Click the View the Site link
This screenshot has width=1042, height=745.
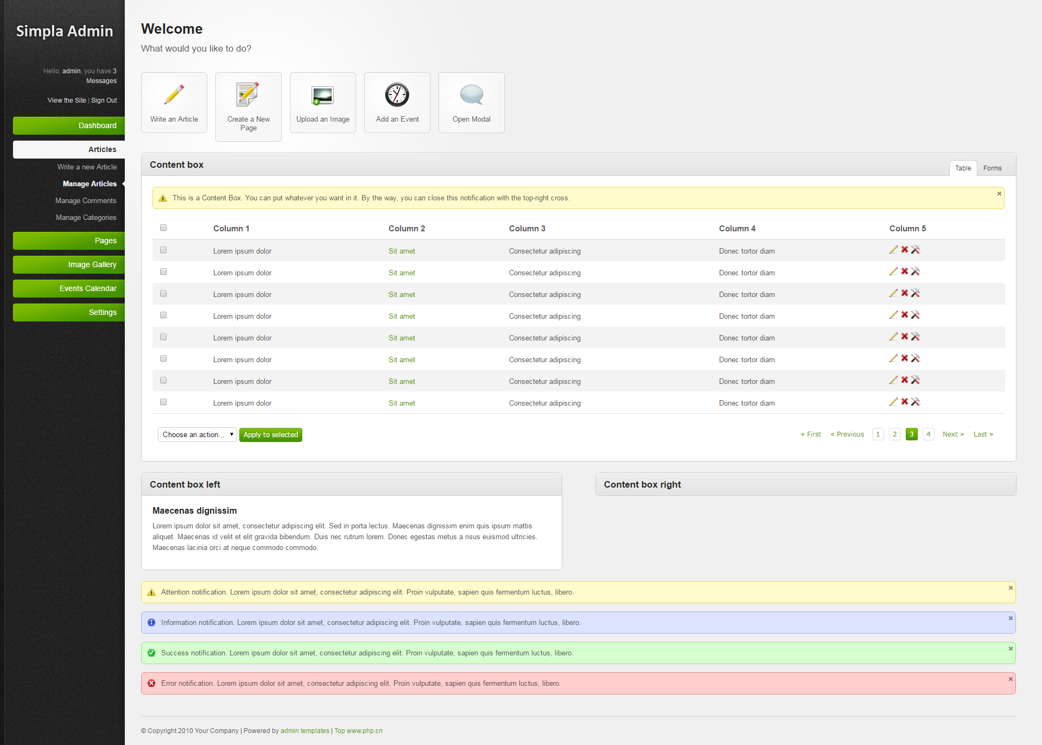click(67, 100)
